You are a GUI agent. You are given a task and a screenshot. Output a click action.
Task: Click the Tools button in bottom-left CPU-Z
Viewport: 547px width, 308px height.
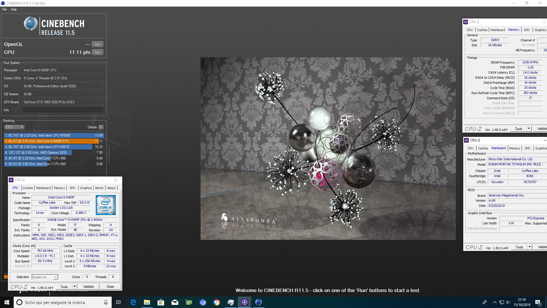tap(64, 287)
